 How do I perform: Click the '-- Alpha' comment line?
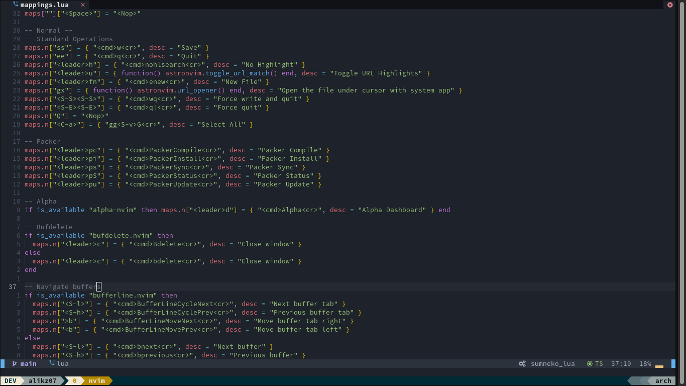(x=41, y=201)
